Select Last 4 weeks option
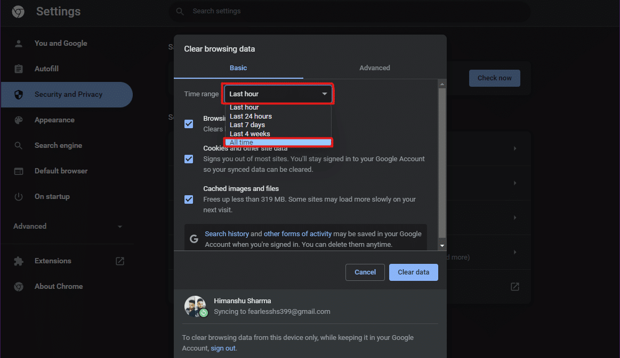Viewport: 620px width, 358px height. pos(278,134)
